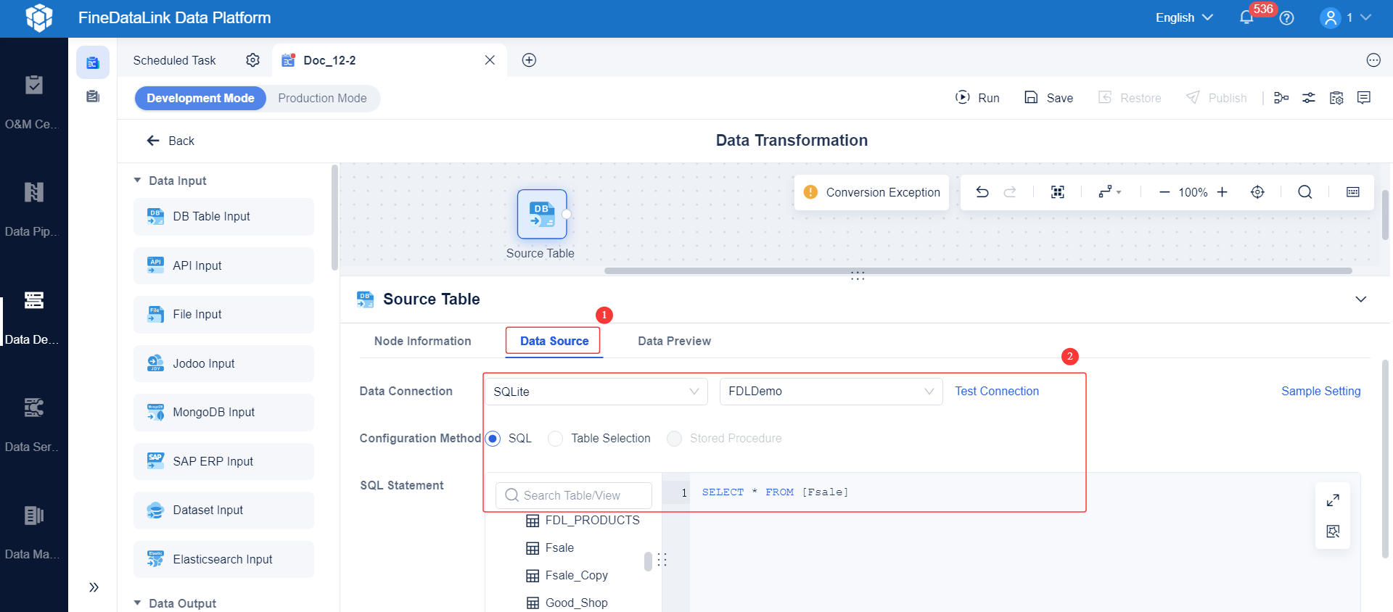1393x612 pixels.
Task: Click the Search Table/View field
Action: click(x=574, y=495)
